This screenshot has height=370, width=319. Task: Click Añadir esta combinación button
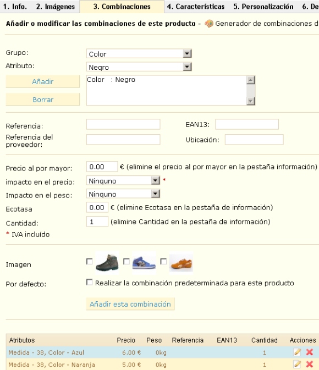tap(130, 304)
